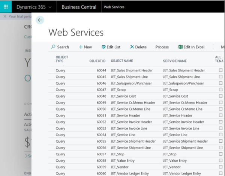Toggle All Tenants checkbox for JET_Service Cr.Memo Header
225x176 pixels.
coord(221,103)
